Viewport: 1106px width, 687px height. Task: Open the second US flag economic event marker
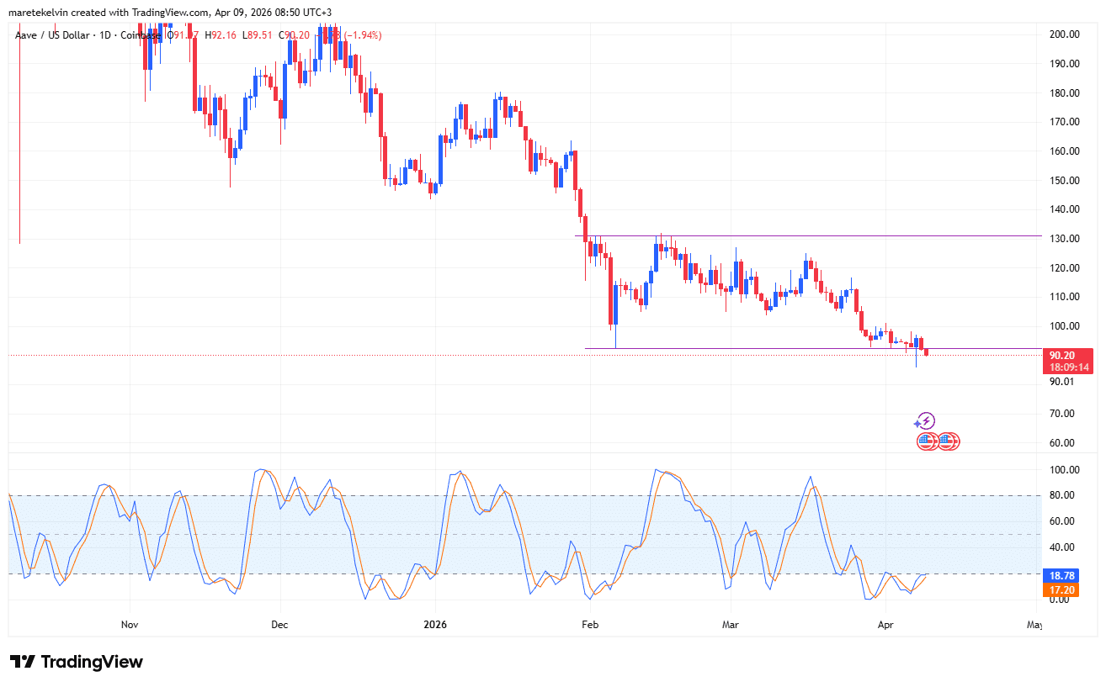coord(948,441)
